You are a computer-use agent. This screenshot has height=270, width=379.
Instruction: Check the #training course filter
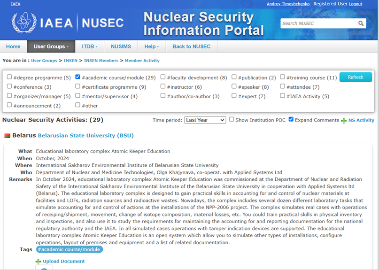point(282,77)
